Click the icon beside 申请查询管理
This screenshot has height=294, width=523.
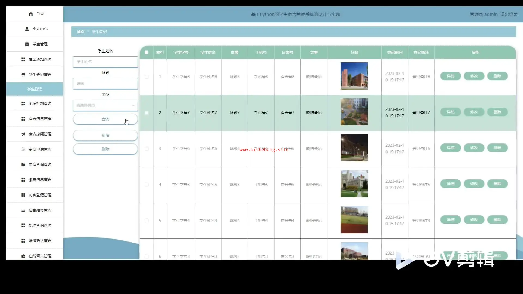click(x=23, y=164)
